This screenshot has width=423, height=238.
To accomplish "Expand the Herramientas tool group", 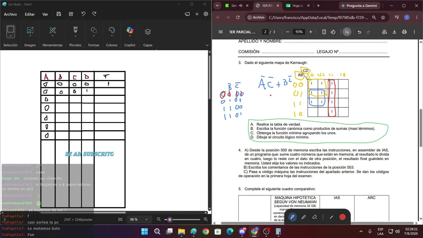I will click(x=53, y=36).
